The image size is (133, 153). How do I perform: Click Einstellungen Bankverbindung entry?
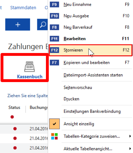[x=92, y=111]
